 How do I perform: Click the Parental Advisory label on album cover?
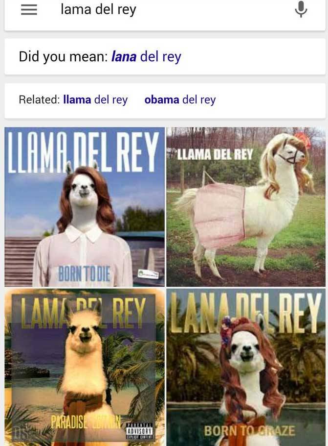139,431
